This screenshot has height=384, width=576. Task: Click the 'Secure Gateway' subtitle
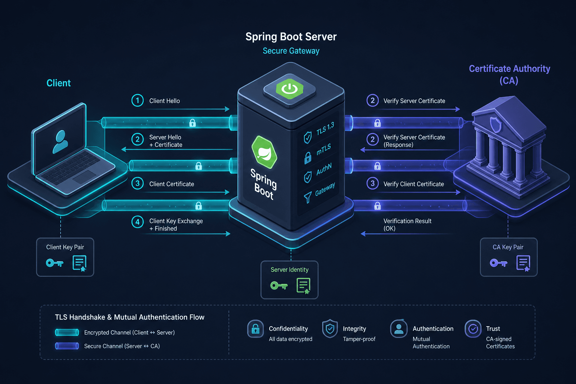291,51
